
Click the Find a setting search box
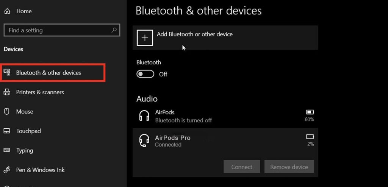coord(62,30)
